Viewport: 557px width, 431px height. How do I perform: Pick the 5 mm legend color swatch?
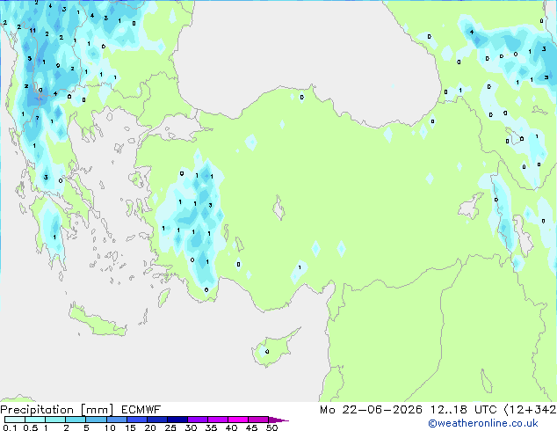(96, 420)
